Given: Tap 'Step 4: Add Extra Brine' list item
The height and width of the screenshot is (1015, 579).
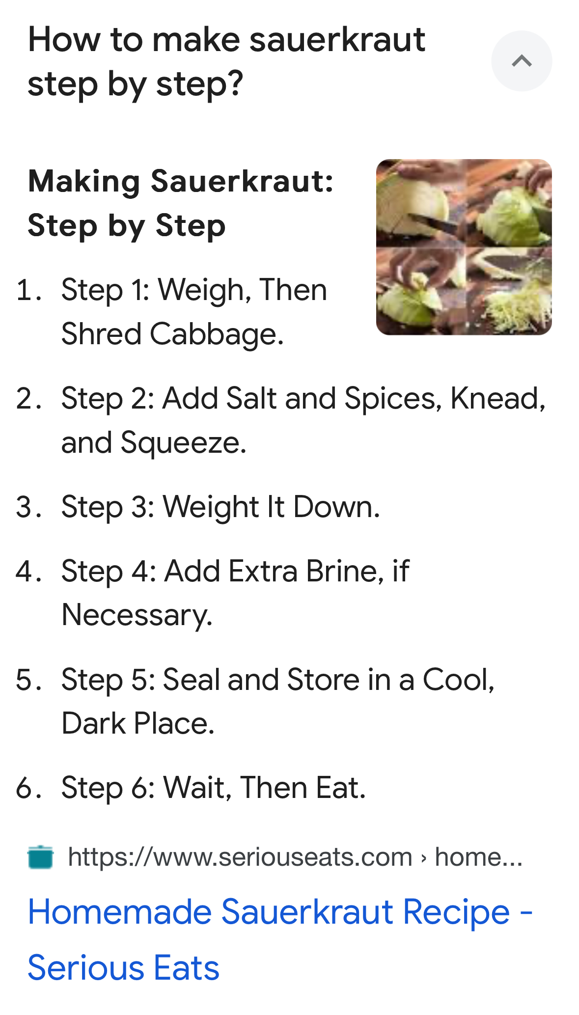Looking at the screenshot, I should (x=235, y=593).
